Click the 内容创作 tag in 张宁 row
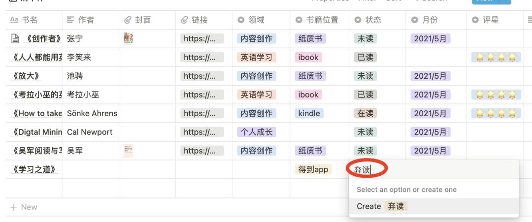 tap(257, 38)
